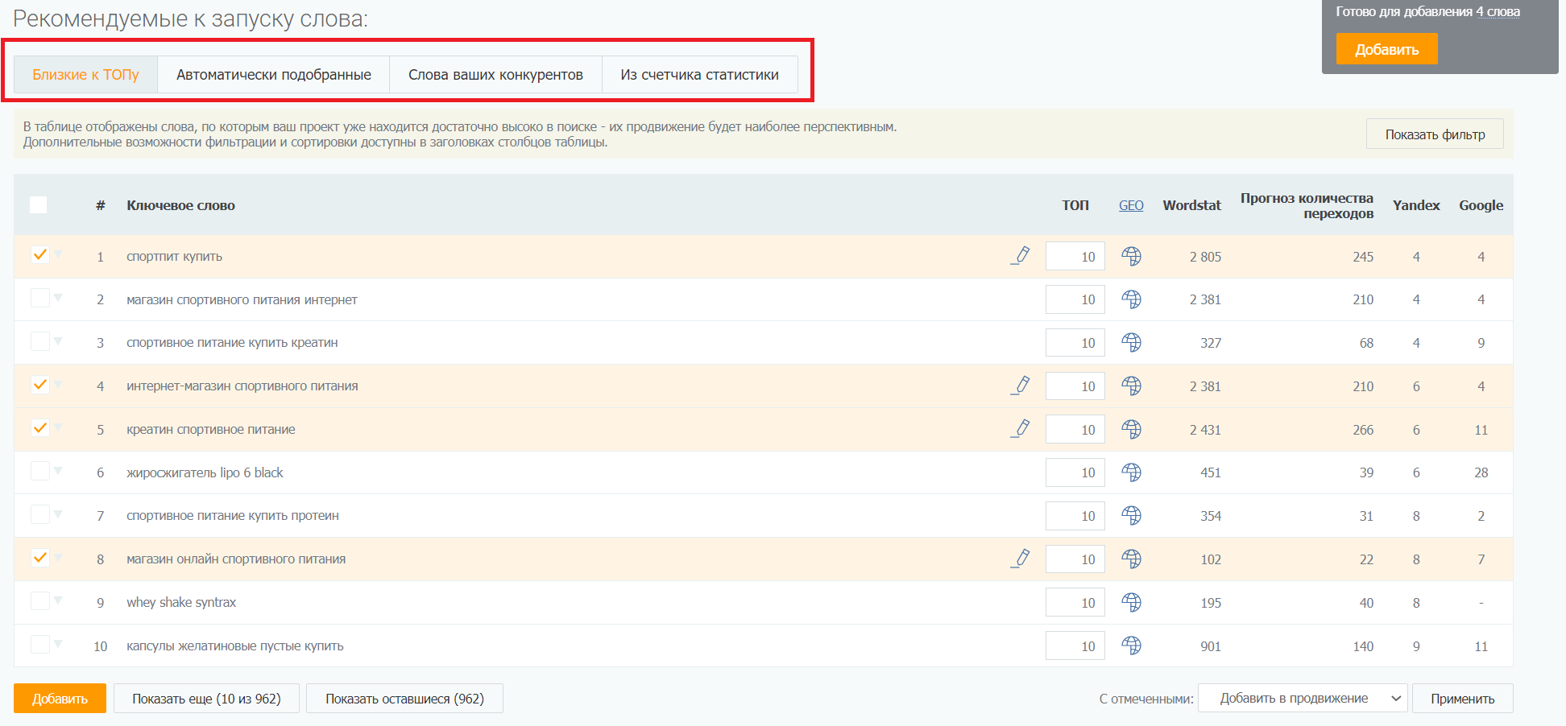Uncheck the checkbox for интернет-магазин спортивного питания
The image size is (1566, 726).
pyautogui.click(x=39, y=385)
